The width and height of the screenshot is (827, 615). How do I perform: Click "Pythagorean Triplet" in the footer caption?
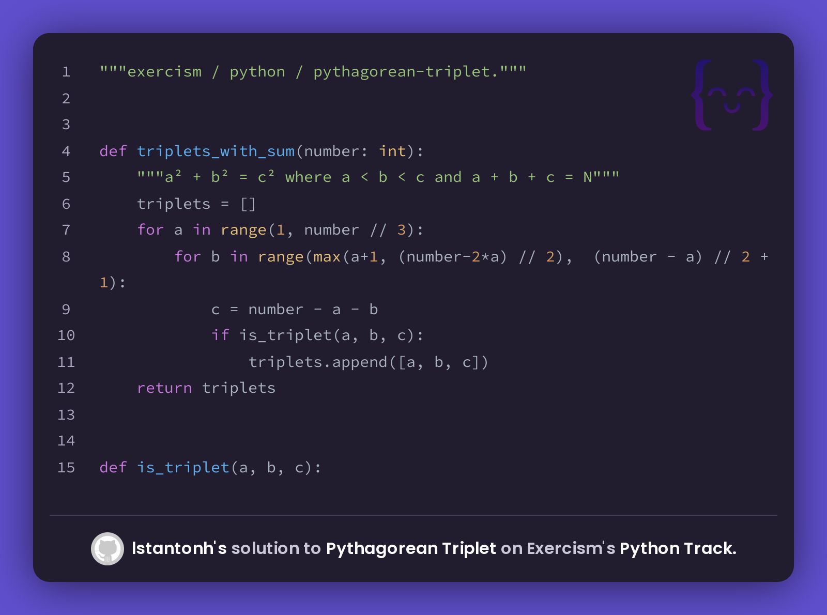pyautogui.click(x=411, y=548)
